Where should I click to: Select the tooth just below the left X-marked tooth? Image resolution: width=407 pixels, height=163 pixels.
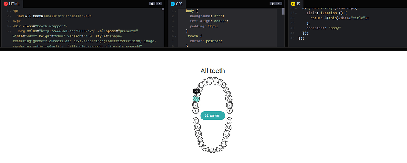pos(196,120)
